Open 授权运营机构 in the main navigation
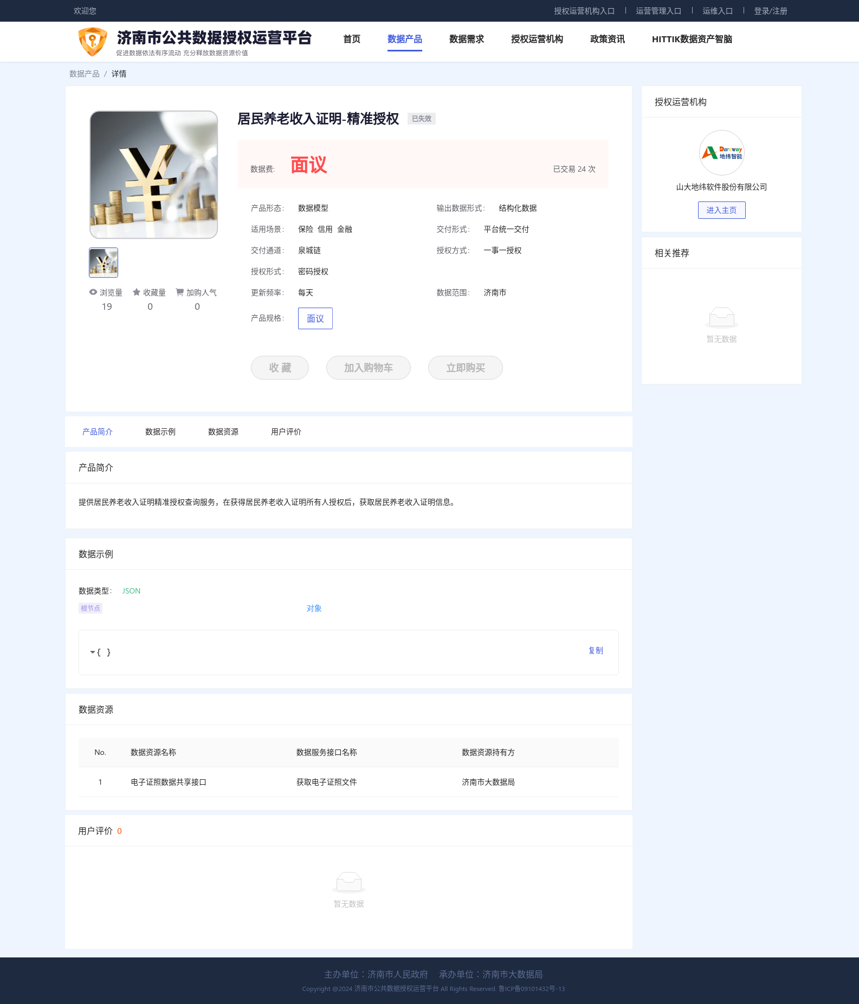The width and height of the screenshot is (859, 1004). (x=537, y=39)
